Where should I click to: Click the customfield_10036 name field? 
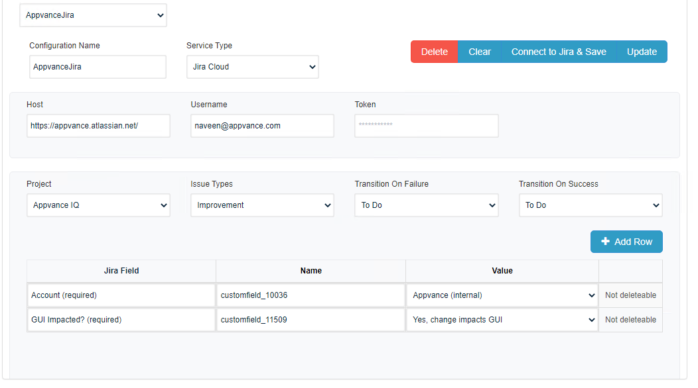(x=311, y=295)
